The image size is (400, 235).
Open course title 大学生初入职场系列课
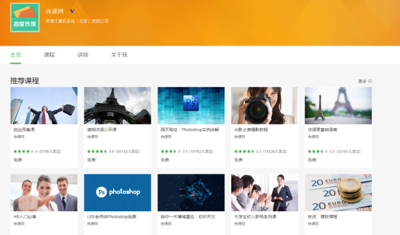coord(256,217)
